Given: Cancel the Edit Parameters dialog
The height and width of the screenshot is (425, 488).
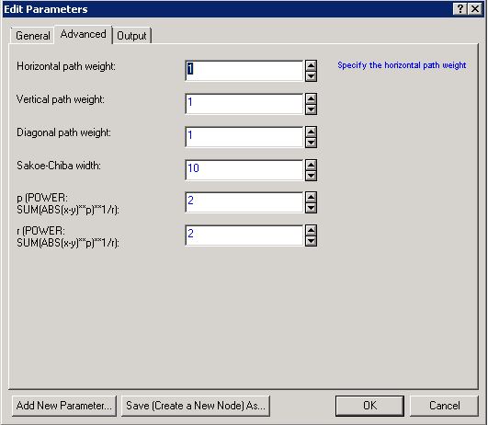Looking at the screenshot, I should coord(444,406).
